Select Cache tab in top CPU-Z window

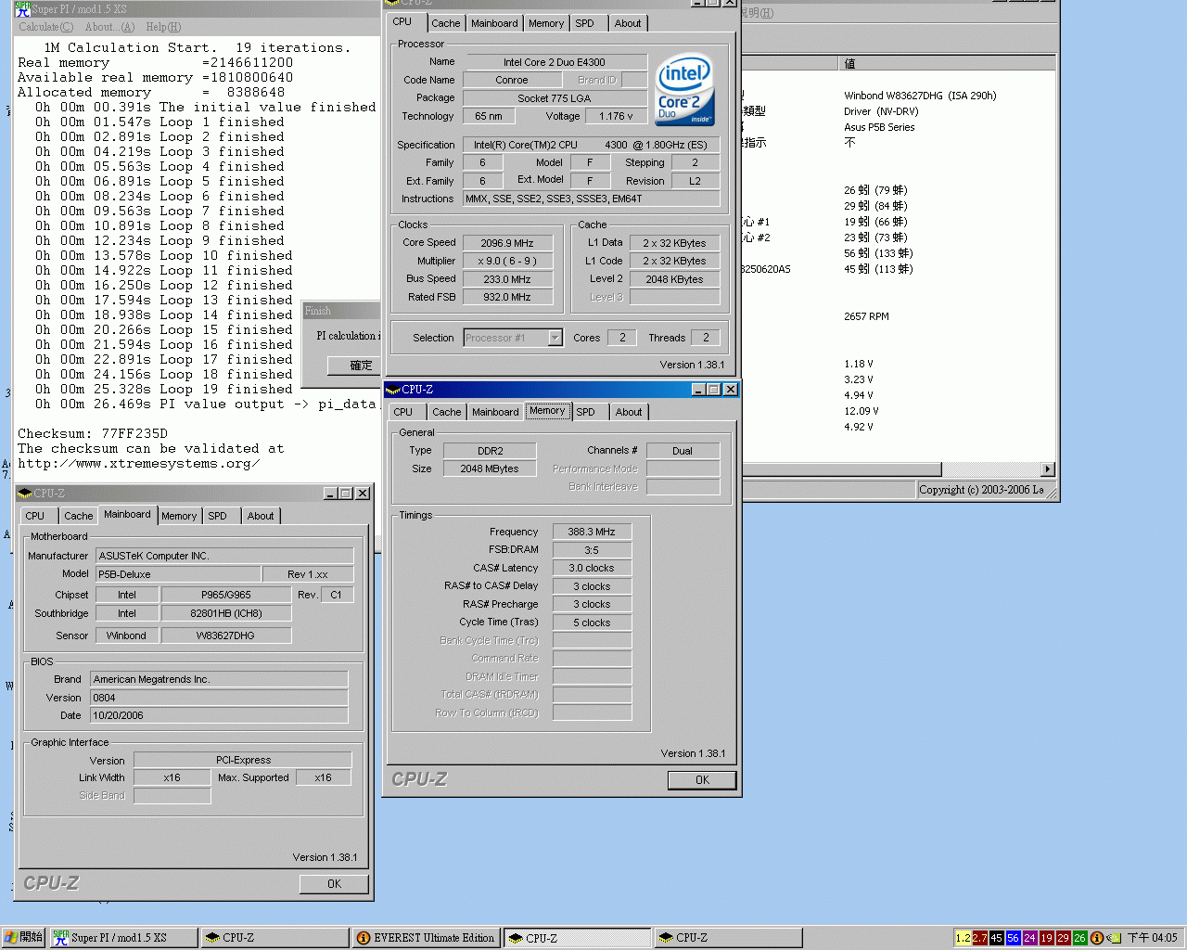pyautogui.click(x=445, y=23)
